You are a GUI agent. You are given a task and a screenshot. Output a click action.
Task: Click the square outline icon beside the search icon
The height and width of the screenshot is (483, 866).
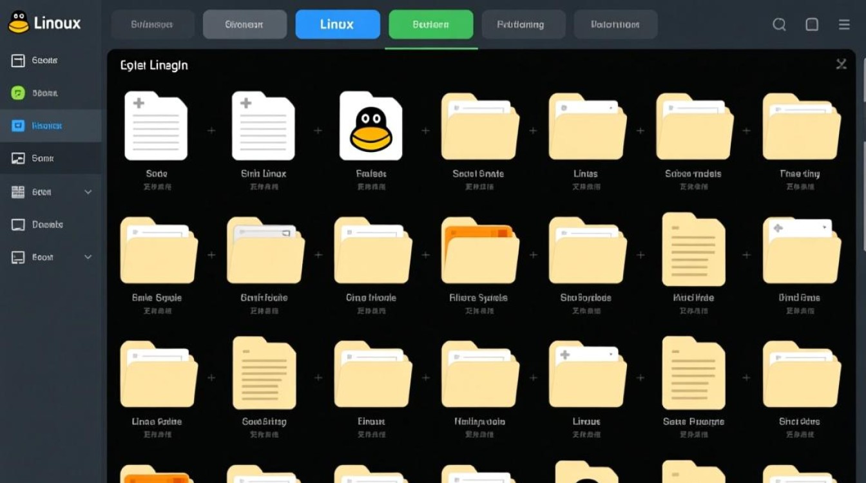[811, 24]
